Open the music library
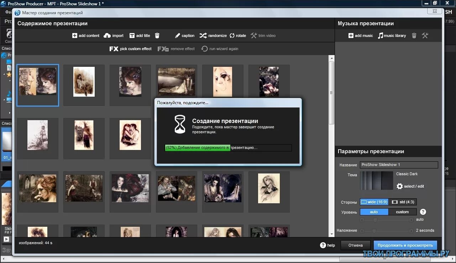456x263 pixels. pos(392,36)
